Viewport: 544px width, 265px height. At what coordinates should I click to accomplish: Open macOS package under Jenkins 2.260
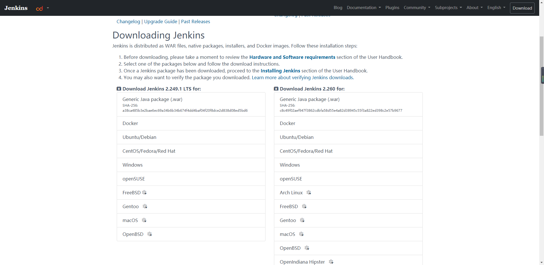click(x=348, y=234)
